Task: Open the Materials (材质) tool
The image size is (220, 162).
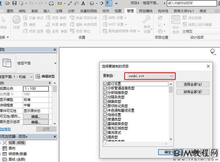Action: pyautogui.click(x=16, y=22)
